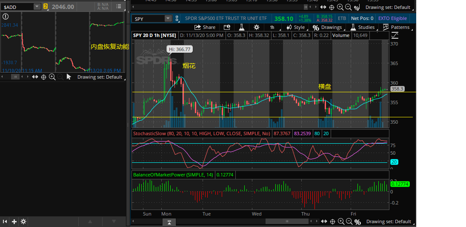The height and width of the screenshot is (227, 466).
Task: Open Drawing set Default under SPY chart
Action: pos(389,221)
